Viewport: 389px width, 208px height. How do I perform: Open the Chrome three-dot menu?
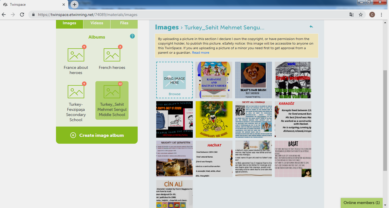pyautogui.click(x=381, y=15)
